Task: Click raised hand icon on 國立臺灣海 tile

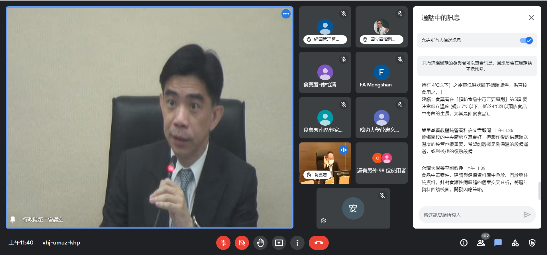Action: coord(365,40)
